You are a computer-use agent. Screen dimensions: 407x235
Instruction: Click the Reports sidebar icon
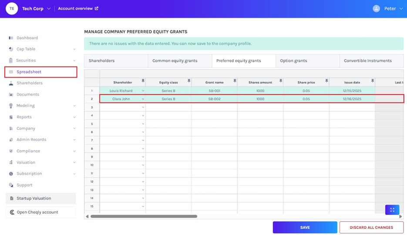pyautogui.click(x=11, y=117)
